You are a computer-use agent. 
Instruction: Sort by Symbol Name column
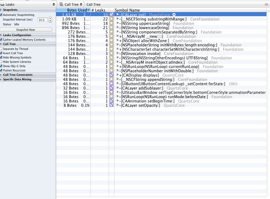pos(190,10)
